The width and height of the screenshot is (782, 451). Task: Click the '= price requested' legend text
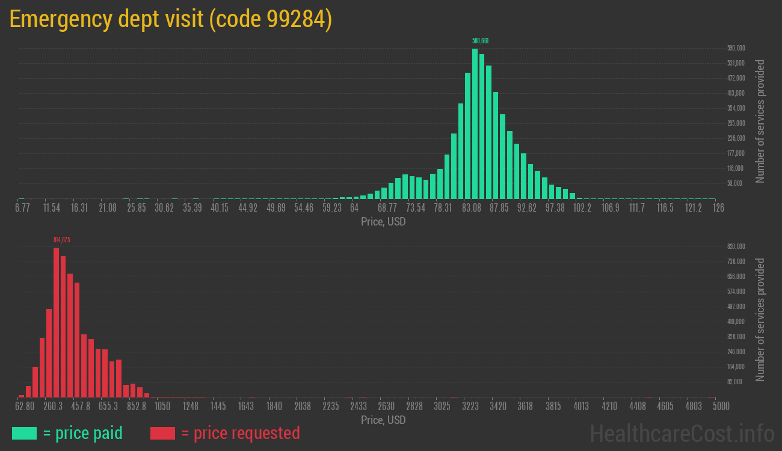coord(240,433)
